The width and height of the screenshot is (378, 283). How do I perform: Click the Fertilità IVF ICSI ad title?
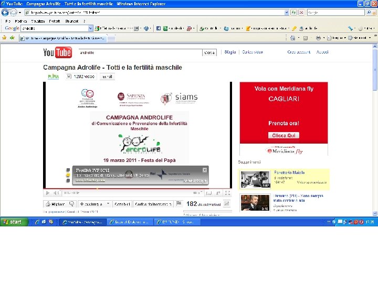click(92, 170)
